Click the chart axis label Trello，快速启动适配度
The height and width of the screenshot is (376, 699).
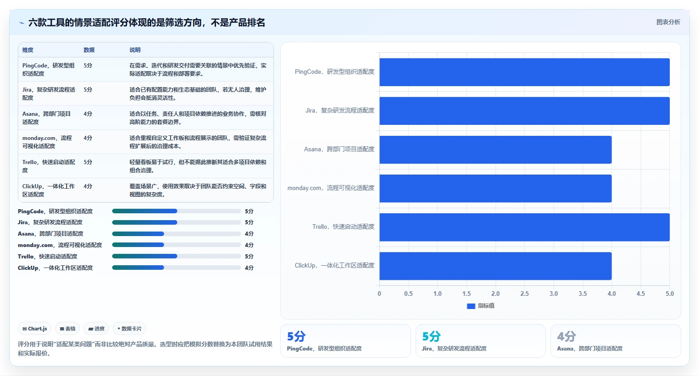(x=343, y=227)
